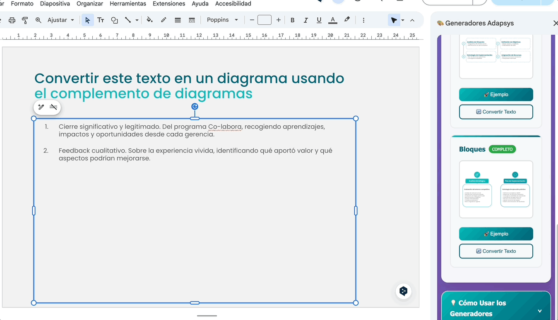Pick the fill color bucket
Image resolution: width=558 pixels, height=320 pixels.
(149, 20)
